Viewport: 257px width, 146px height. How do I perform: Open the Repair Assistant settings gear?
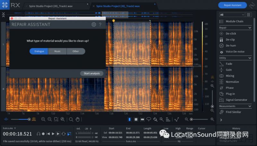click(94, 25)
